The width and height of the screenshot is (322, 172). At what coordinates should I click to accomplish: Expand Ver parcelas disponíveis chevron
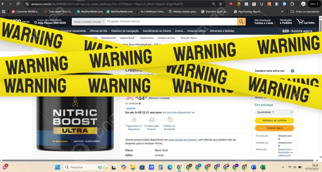193,112
